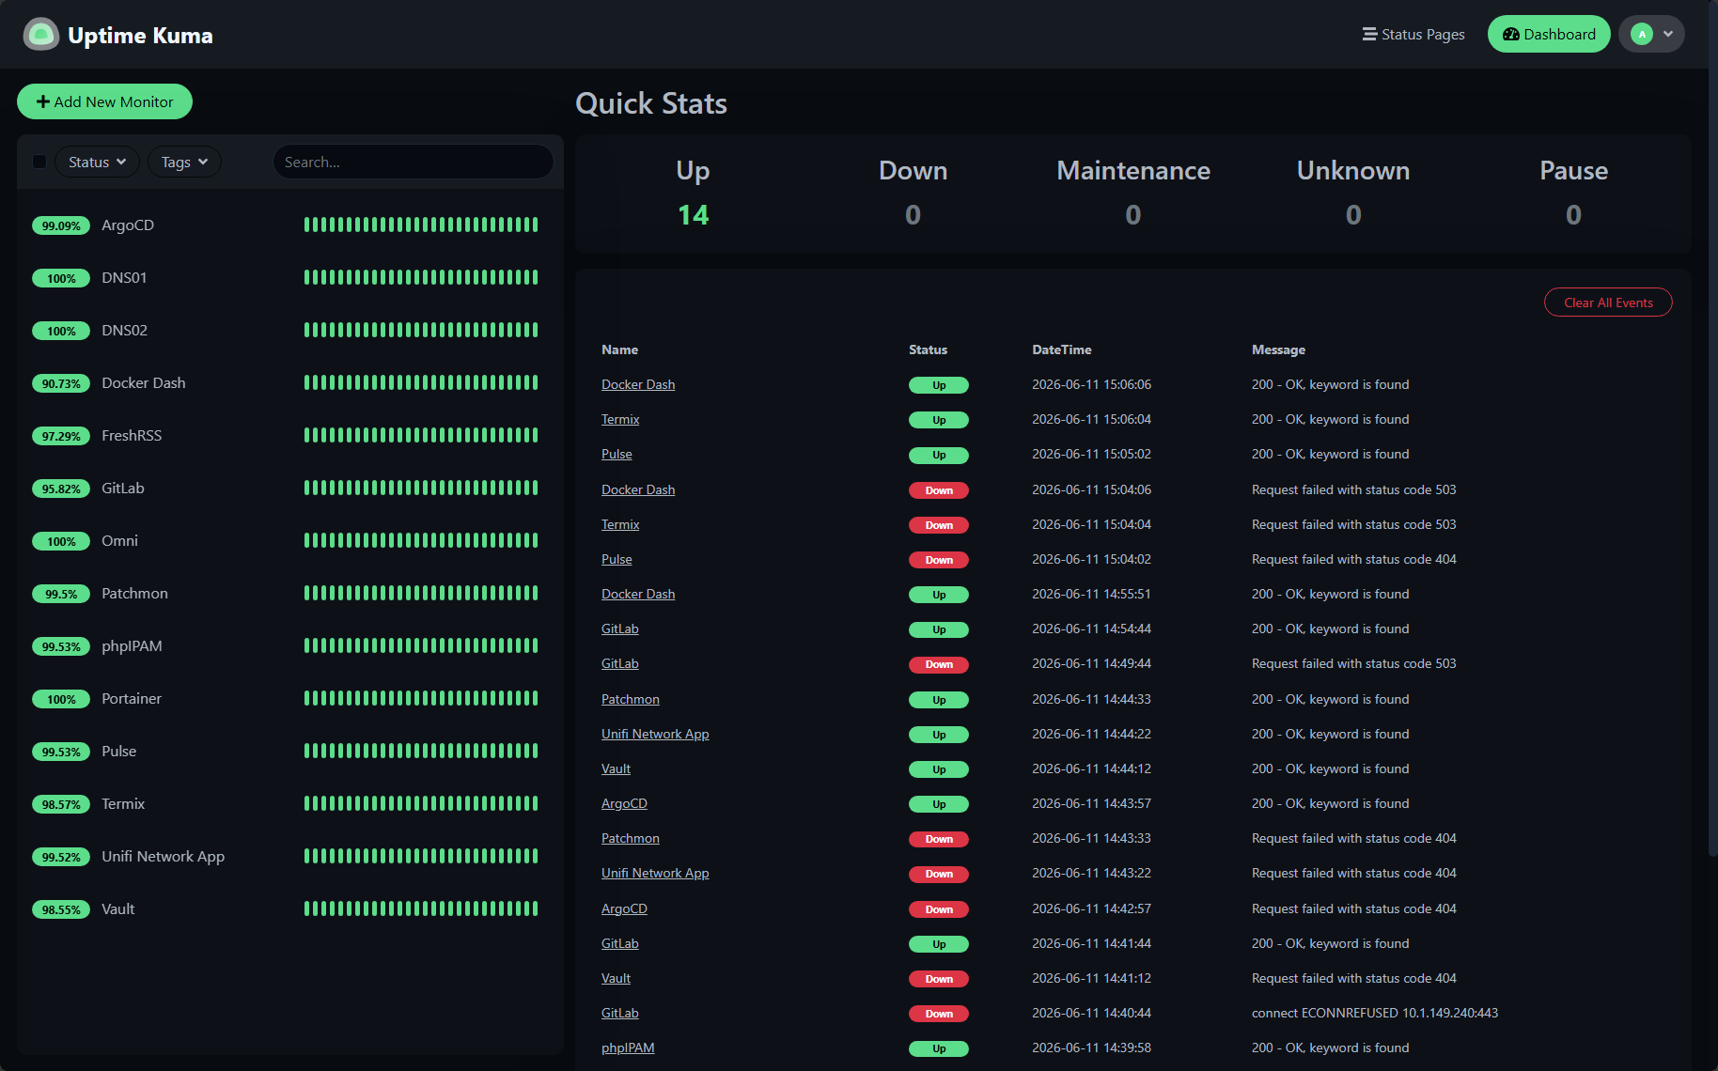This screenshot has height=1071, width=1718.
Task: Select the ArgoCD monitor in the list
Action: [289, 225]
